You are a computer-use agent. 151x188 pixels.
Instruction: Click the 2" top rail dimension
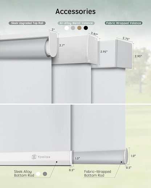pyautogui.click(x=53, y=29)
